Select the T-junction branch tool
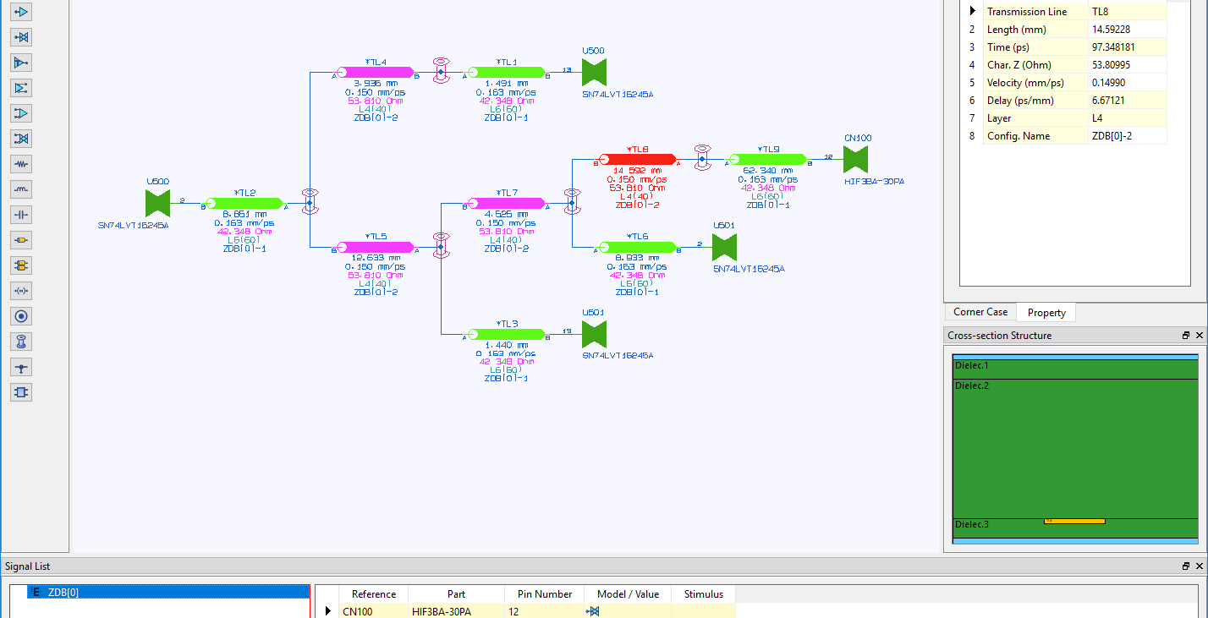This screenshot has height=618, width=1208. [21, 367]
